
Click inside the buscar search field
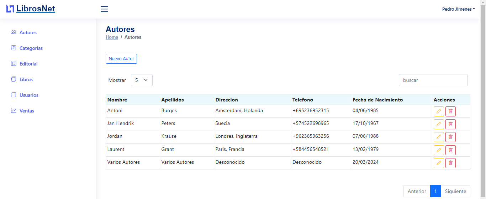(x=433, y=80)
